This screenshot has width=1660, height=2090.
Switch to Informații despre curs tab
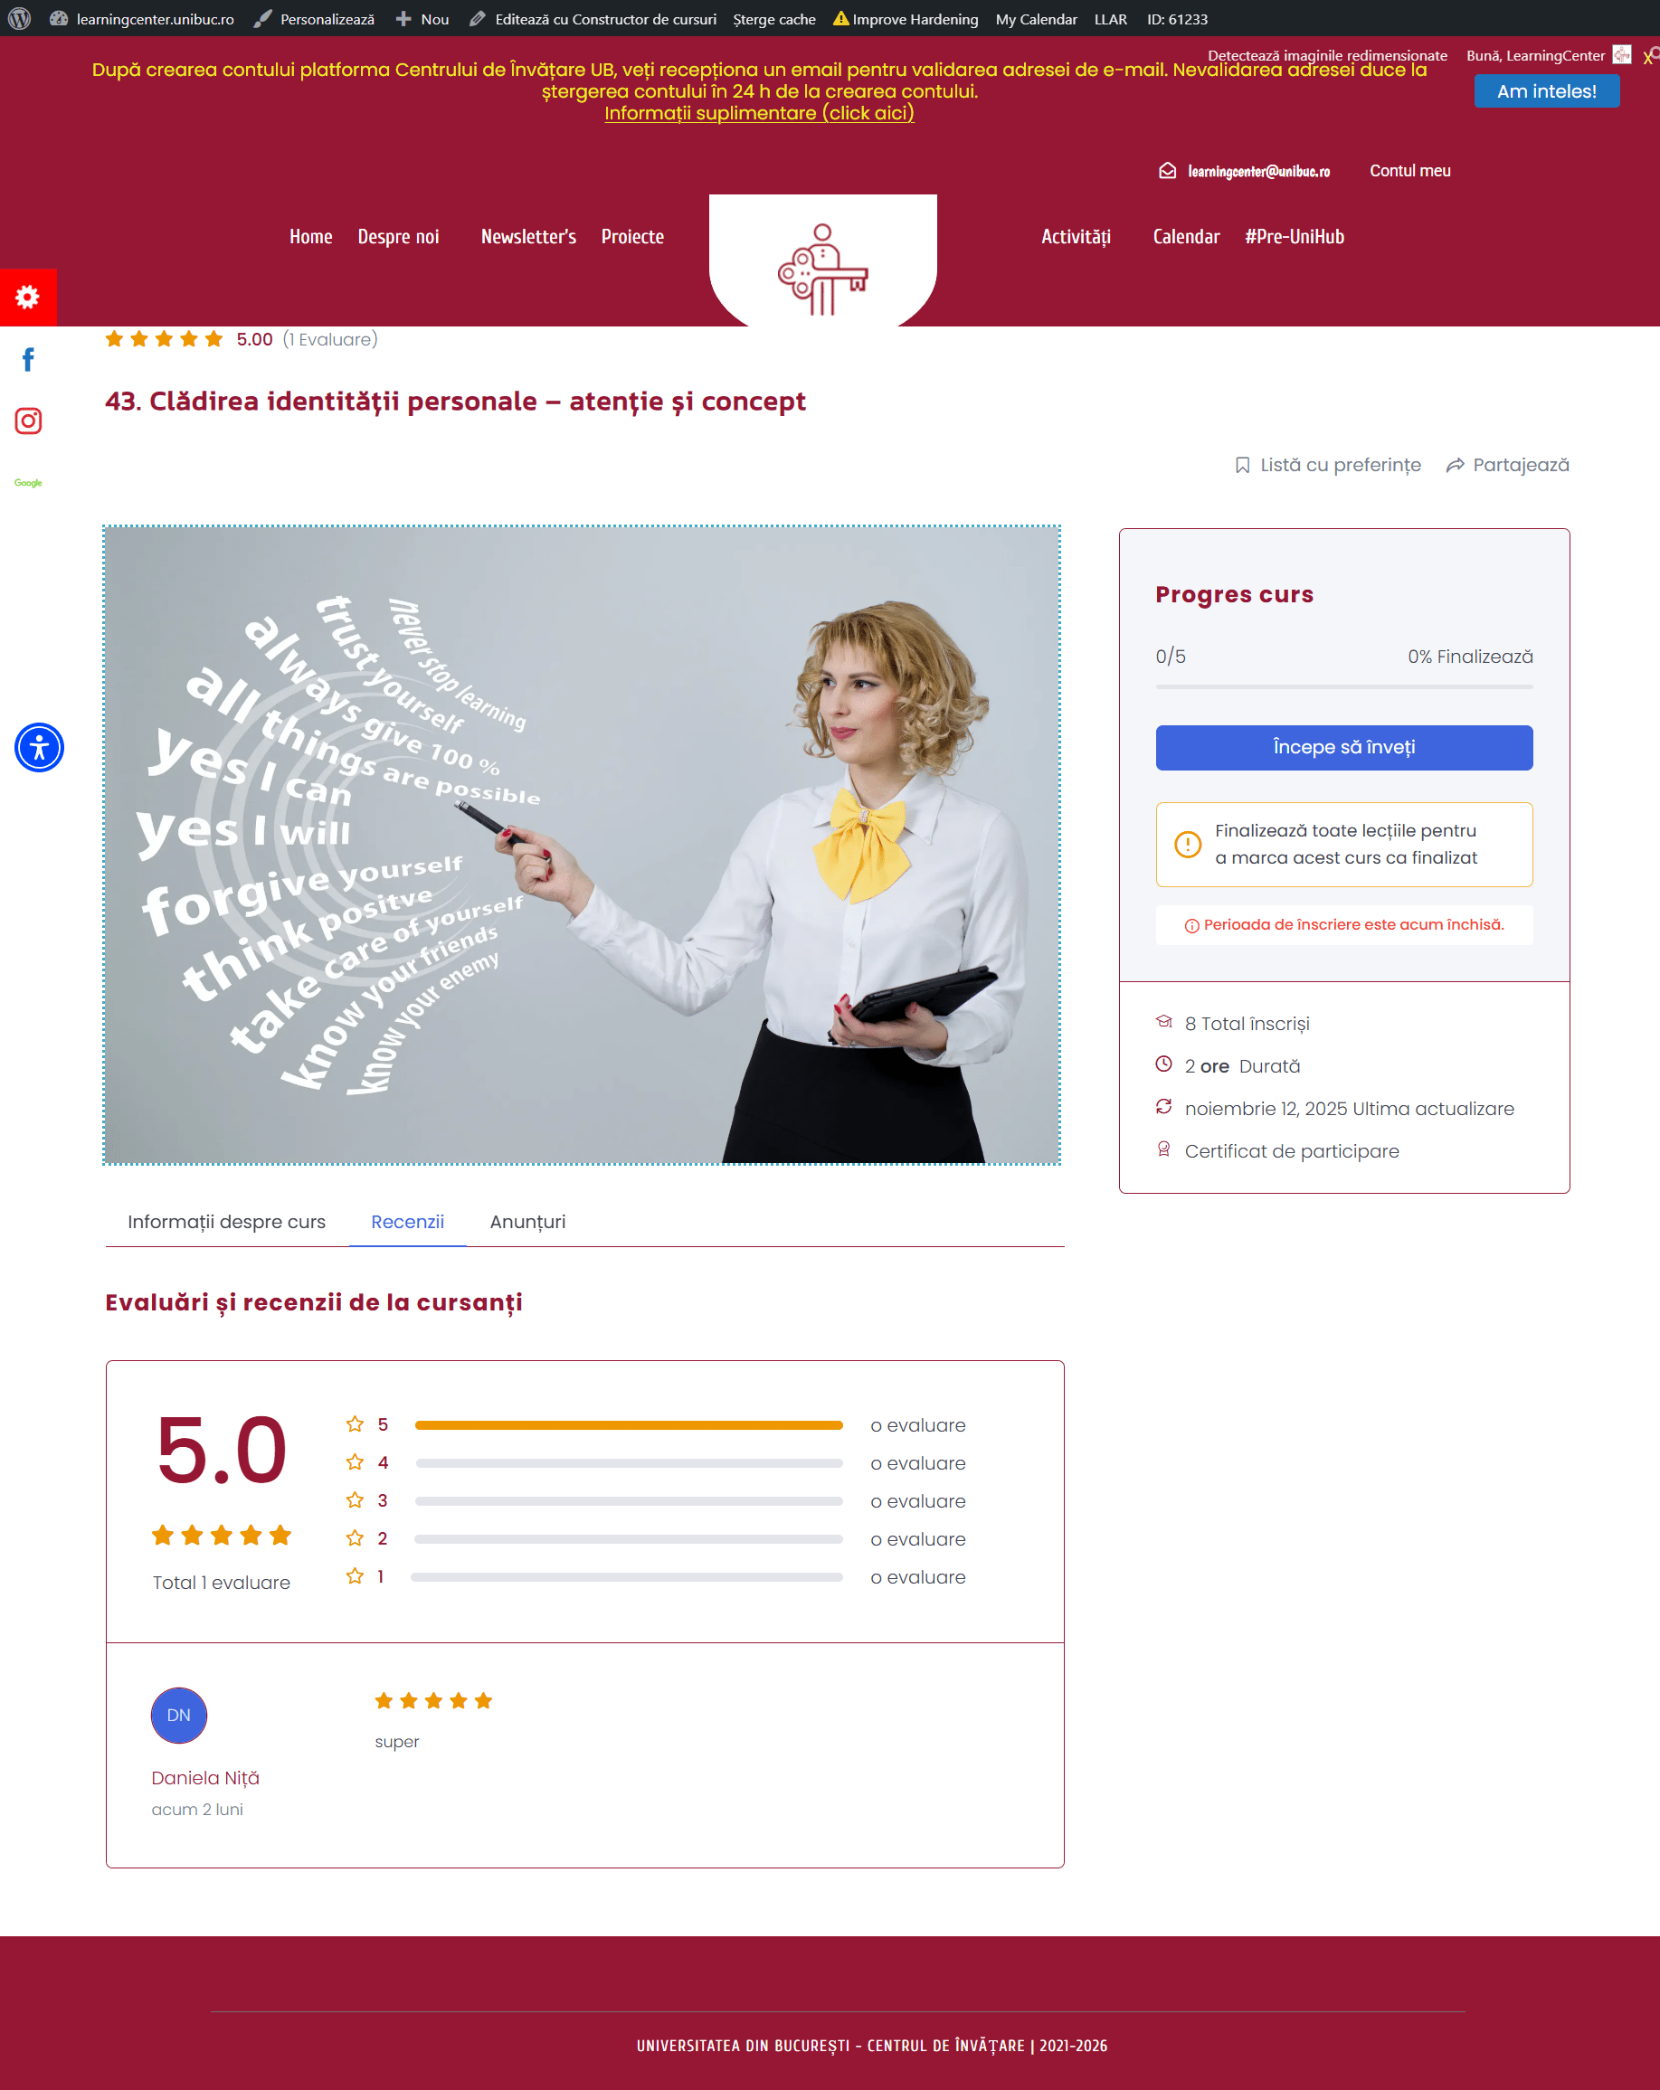pos(227,1223)
